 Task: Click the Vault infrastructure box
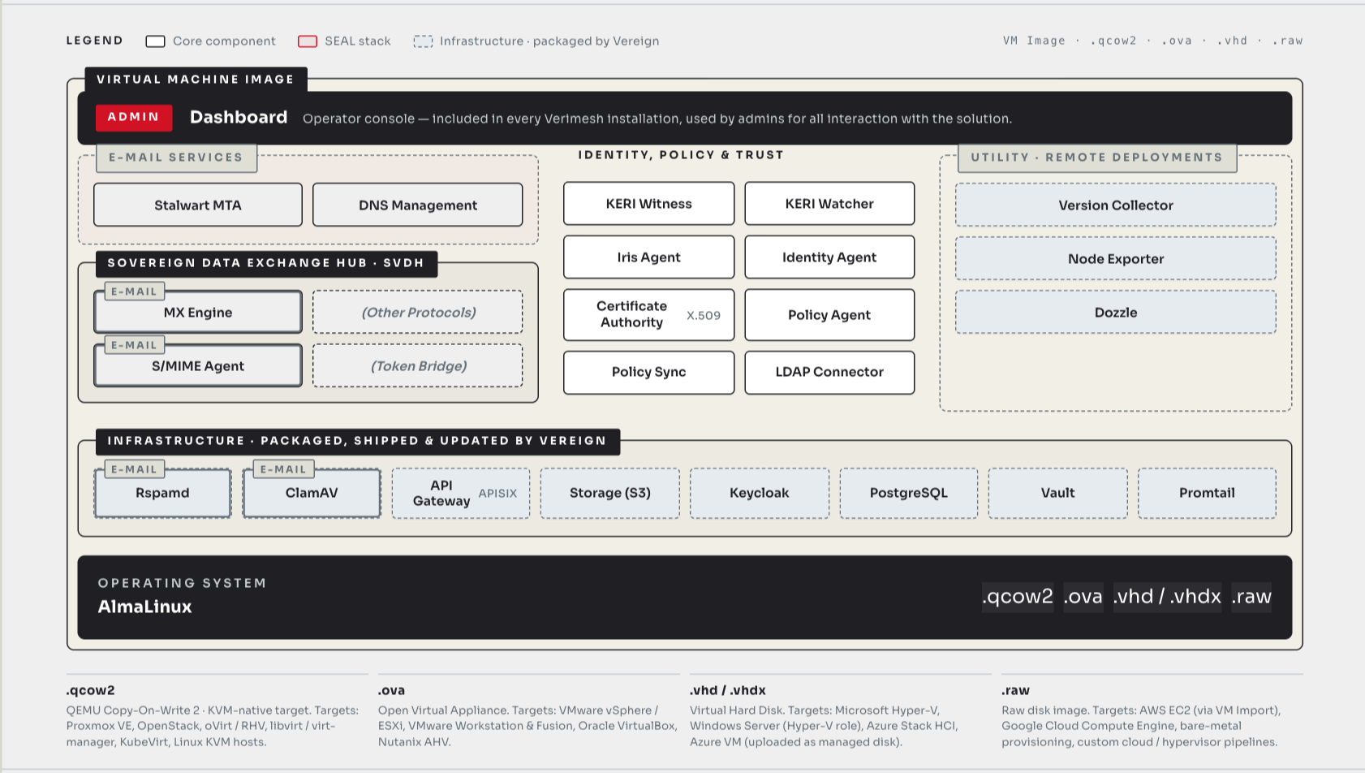point(1058,493)
